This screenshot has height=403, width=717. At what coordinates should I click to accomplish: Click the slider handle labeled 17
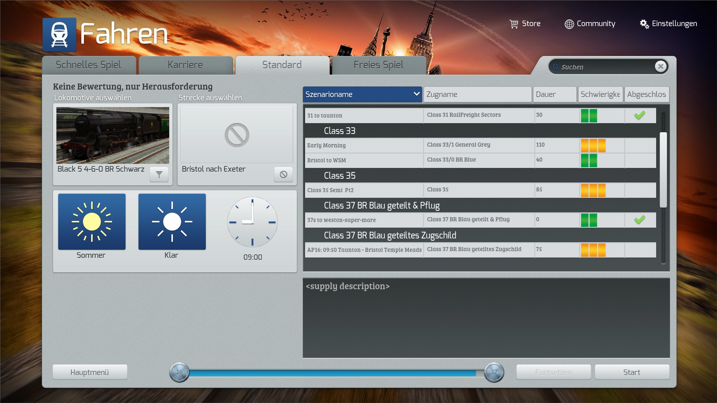click(494, 372)
